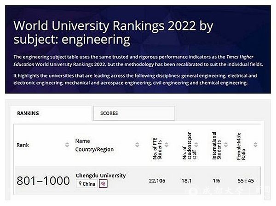Click the Country/Region header label
276x206 pixels.
(x=94, y=149)
